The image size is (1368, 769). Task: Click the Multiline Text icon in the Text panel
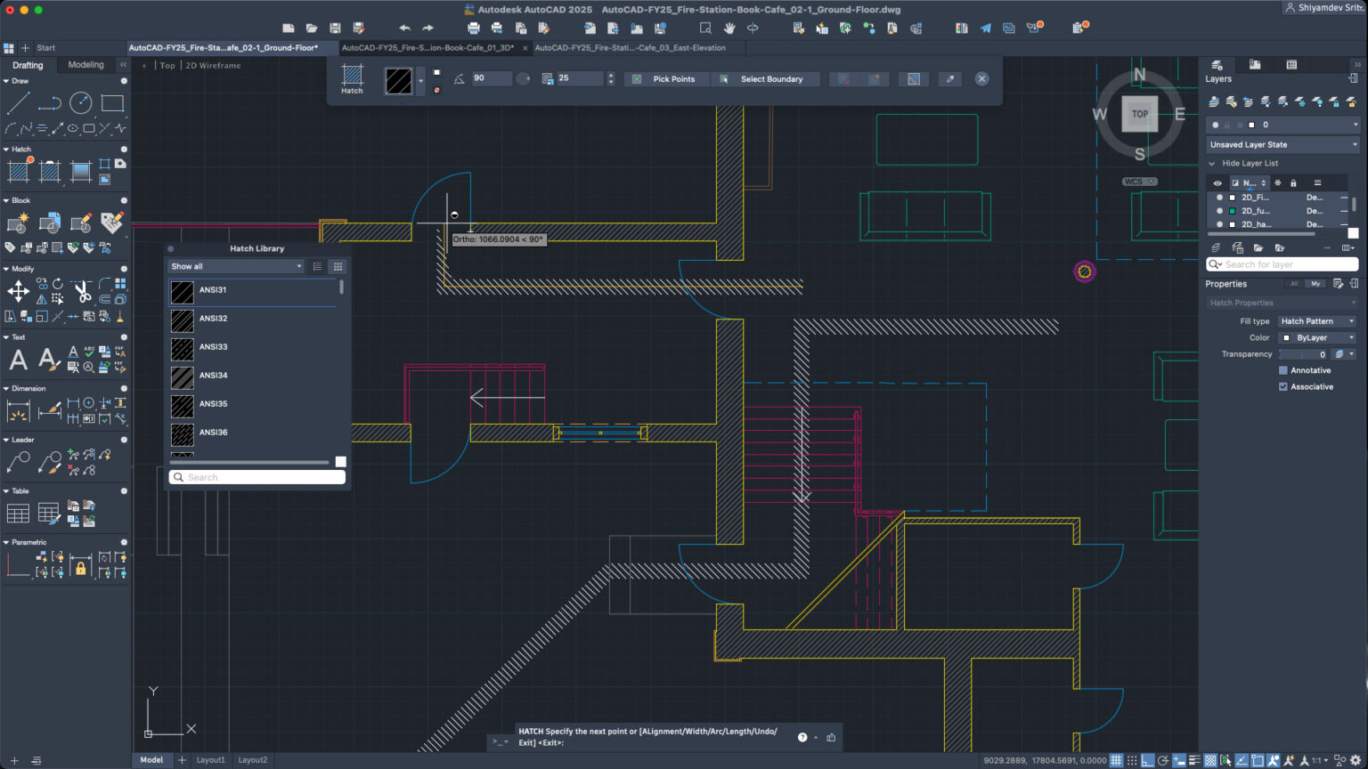click(18, 359)
